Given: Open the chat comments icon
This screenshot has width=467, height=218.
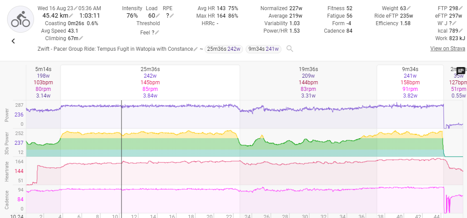Looking at the screenshot, I should point(460,71).
